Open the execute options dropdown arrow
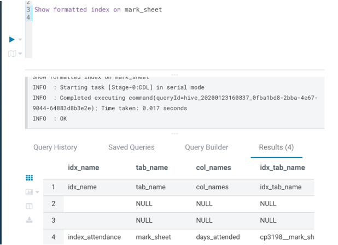The height and width of the screenshot is (245, 338). click(x=20, y=40)
